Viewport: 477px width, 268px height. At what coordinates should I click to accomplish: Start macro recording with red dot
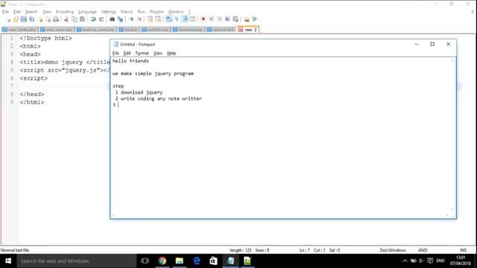[x=203, y=19]
